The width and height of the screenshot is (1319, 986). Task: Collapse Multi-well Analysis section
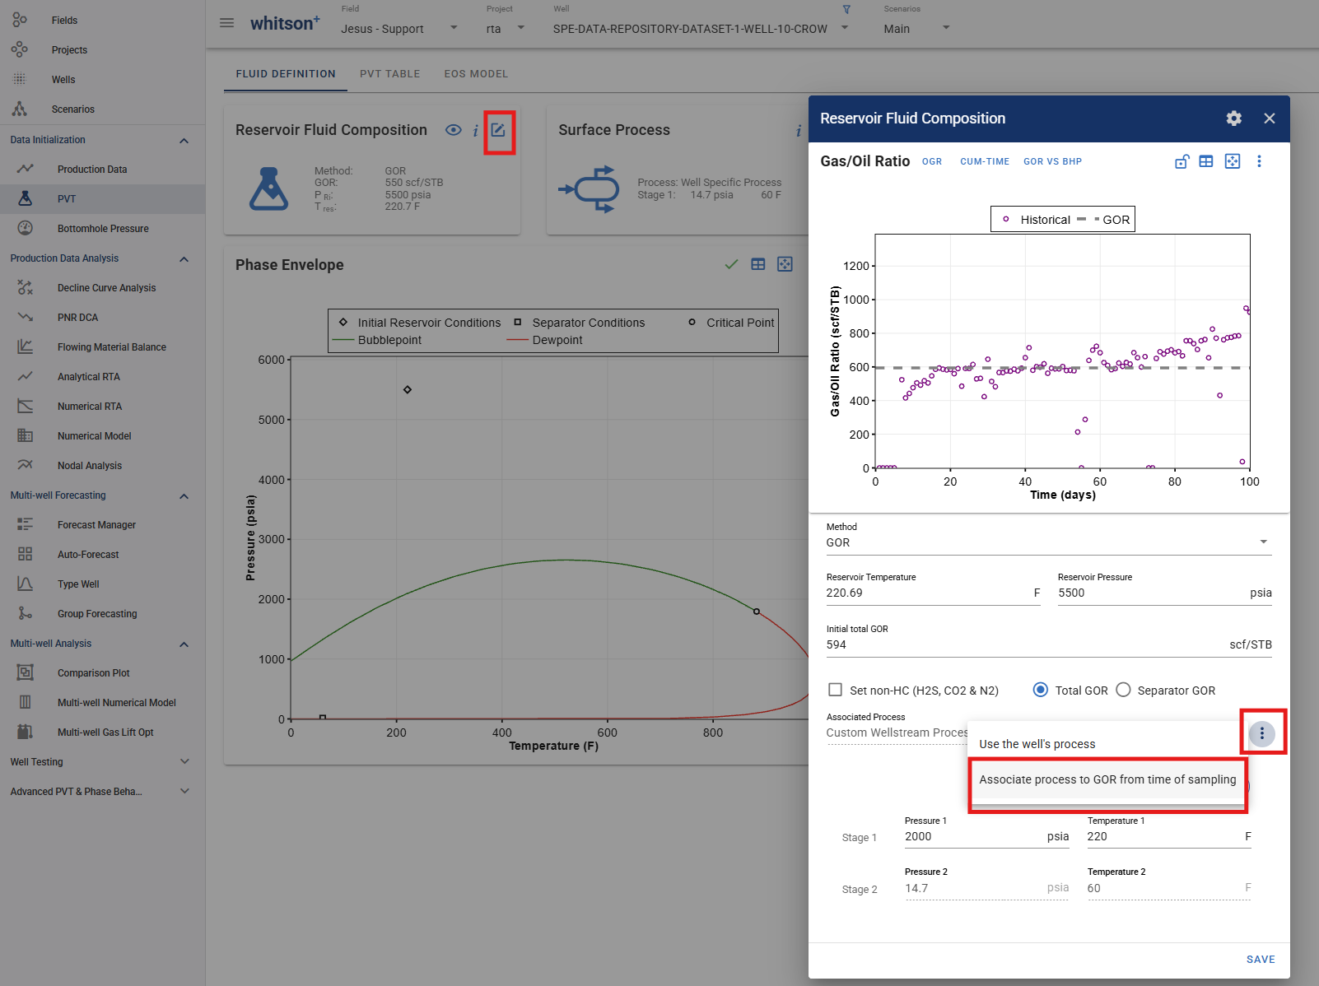point(184,644)
